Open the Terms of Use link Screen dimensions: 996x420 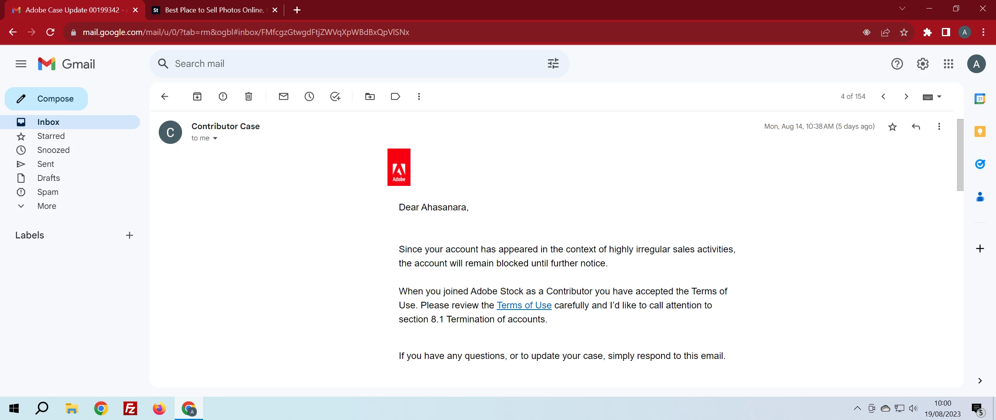click(x=524, y=305)
